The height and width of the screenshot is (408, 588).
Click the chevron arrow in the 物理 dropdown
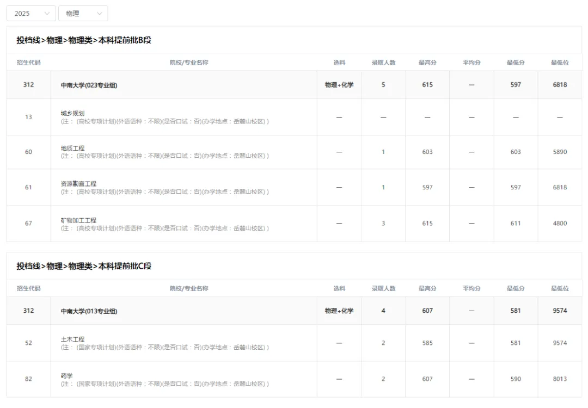click(100, 14)
